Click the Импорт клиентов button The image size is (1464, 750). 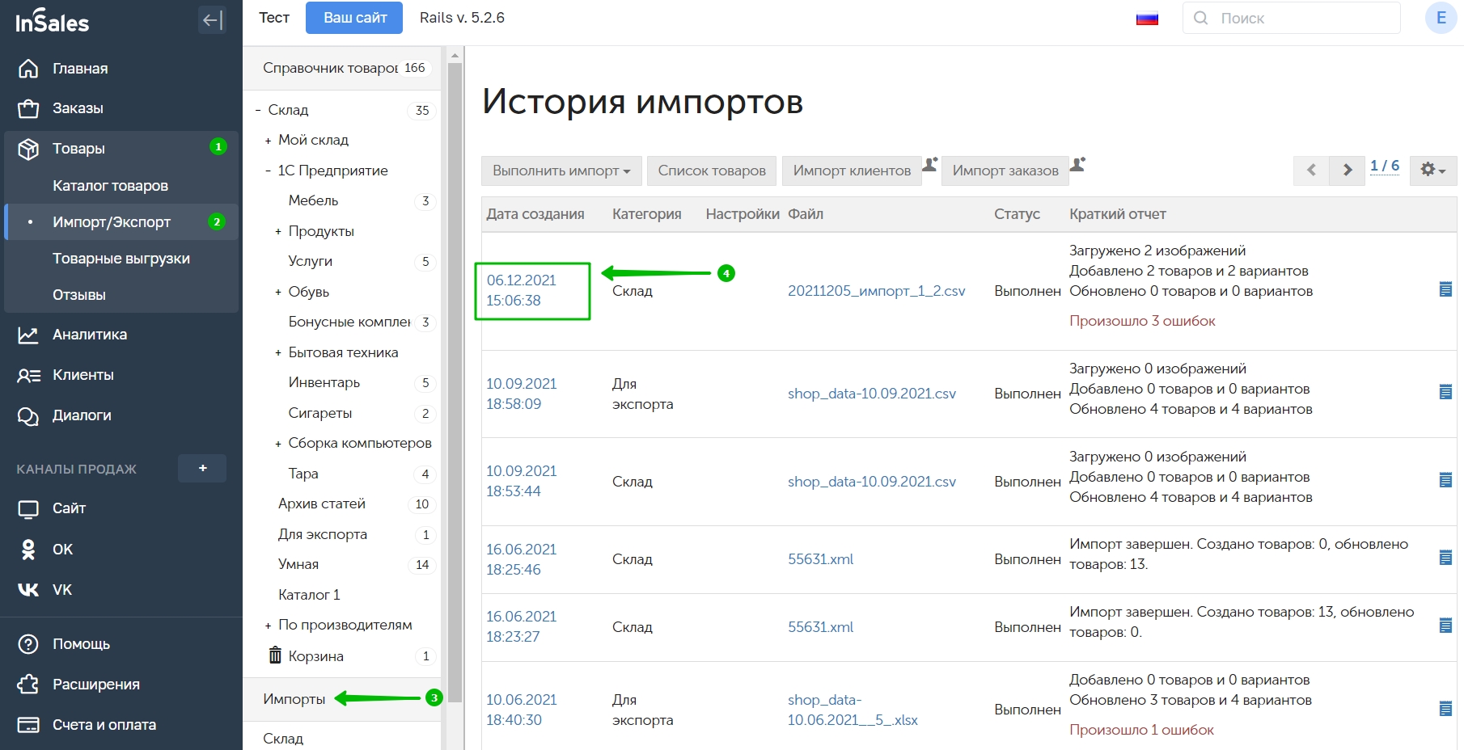852,171
